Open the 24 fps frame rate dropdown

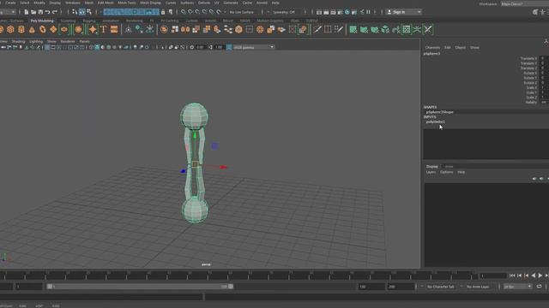pyautogui.click(x=517, y=287)
